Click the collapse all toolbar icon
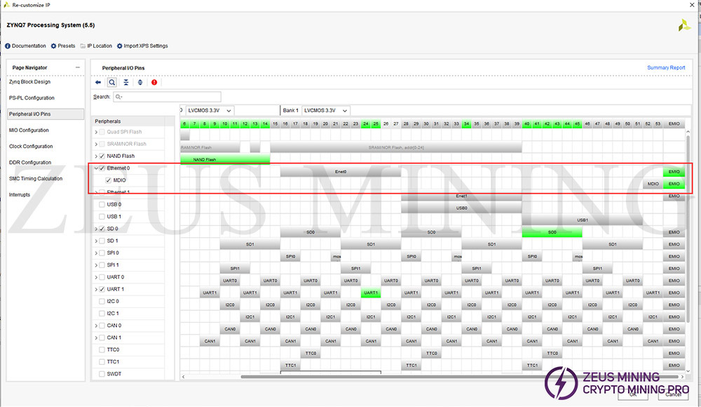This screenshot has height=407, width=701. tap(126, 82)
